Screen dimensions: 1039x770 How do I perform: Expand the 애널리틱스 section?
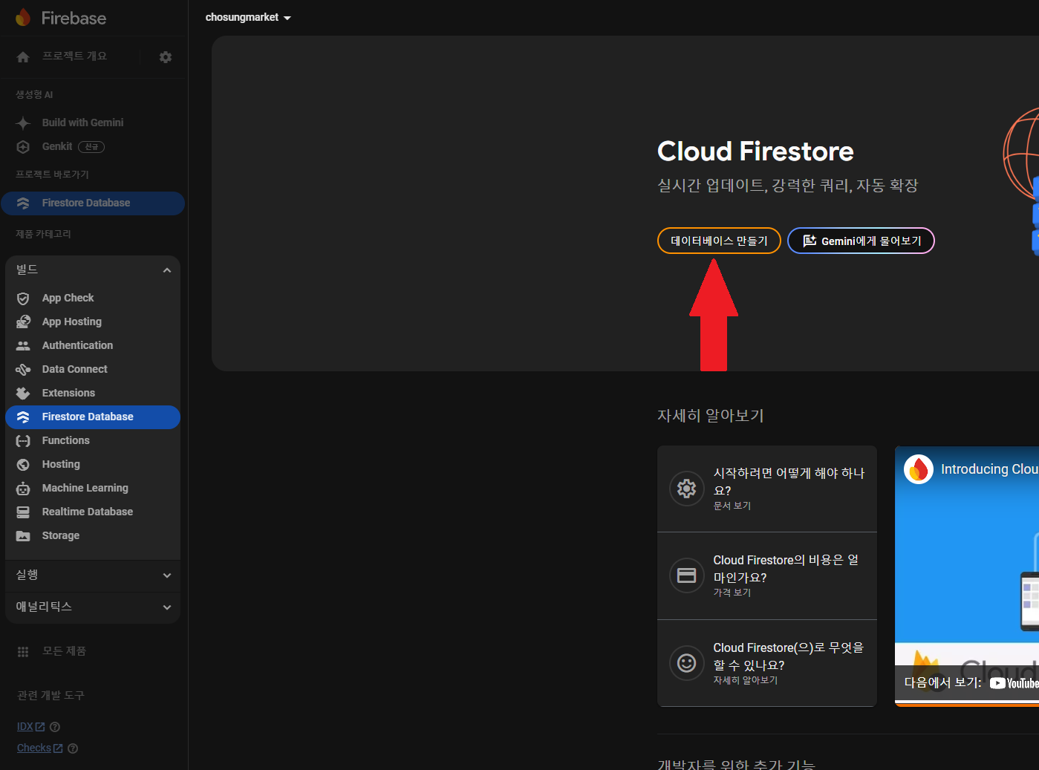tap(93, 607)
